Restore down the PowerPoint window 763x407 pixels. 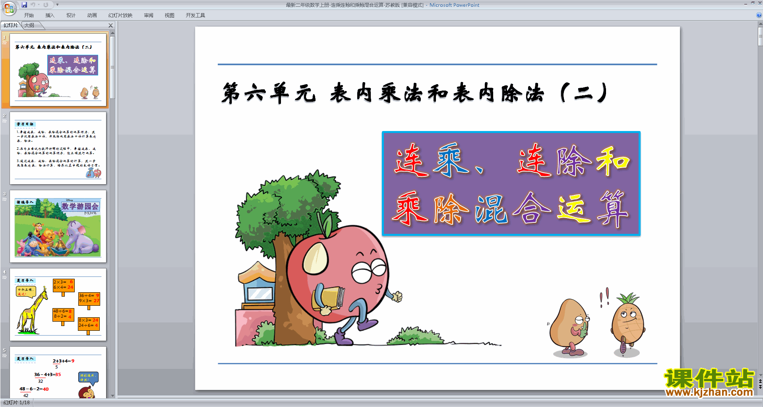[753, 4]
